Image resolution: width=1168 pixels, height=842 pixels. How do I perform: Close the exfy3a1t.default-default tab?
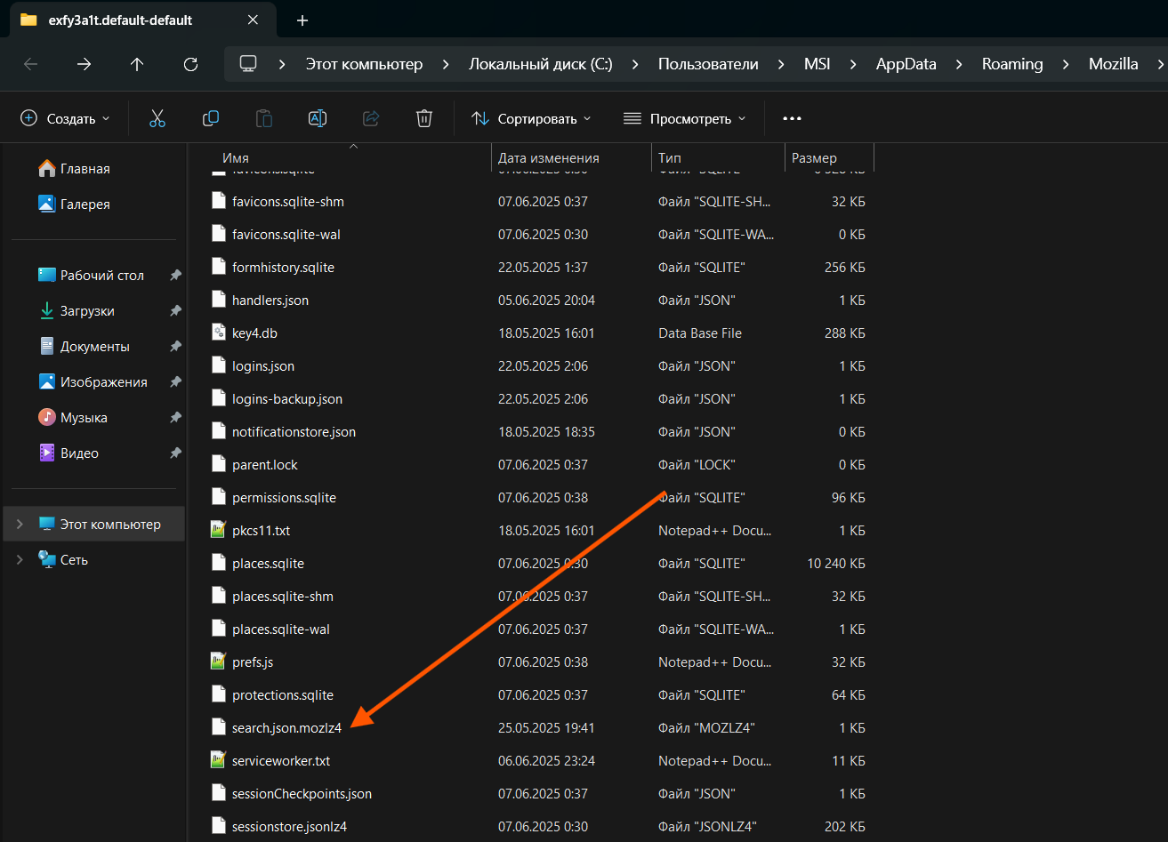point(253,20)
